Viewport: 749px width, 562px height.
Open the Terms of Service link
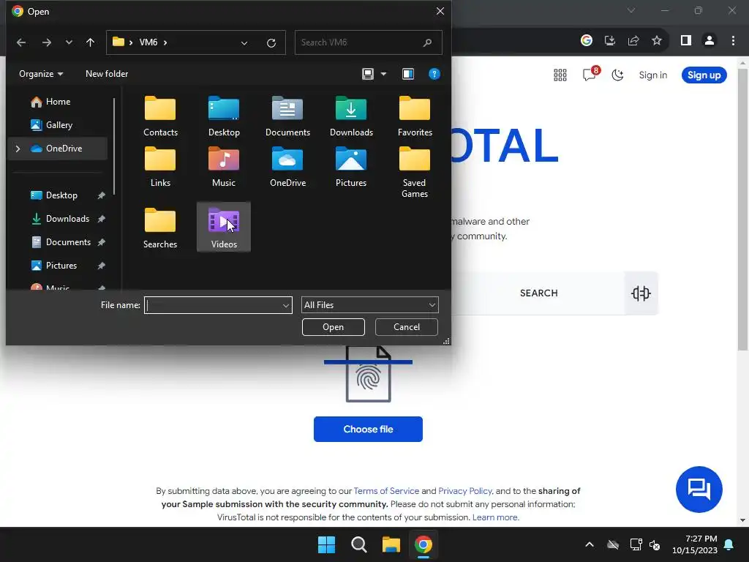386,491
